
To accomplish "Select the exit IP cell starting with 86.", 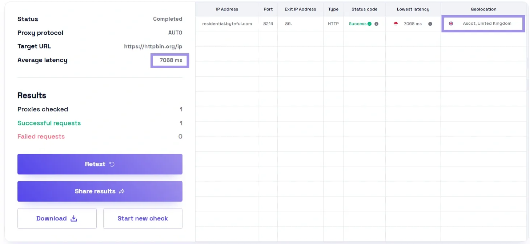I will click(x=300, y=24).
